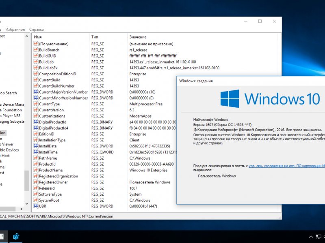Click the icon next to CurrentType
This screenshot has height=243, width=325.
(36, 104)
